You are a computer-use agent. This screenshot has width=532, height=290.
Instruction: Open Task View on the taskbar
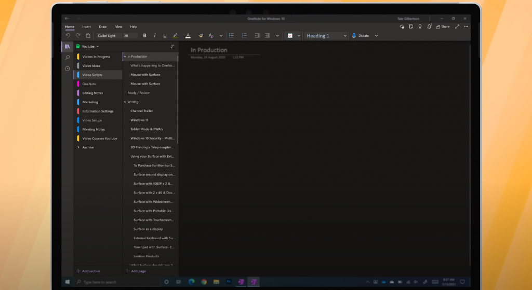(x=179, y=282)
